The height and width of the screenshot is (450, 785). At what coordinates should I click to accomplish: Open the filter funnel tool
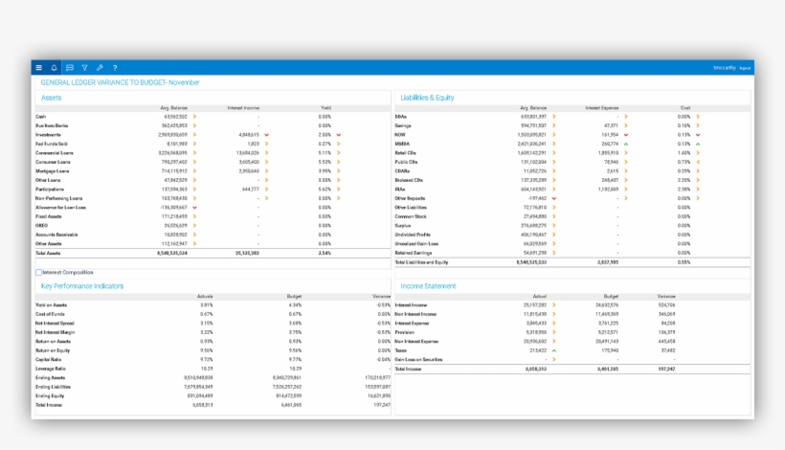pyautogui.click(x=84, y=68)
